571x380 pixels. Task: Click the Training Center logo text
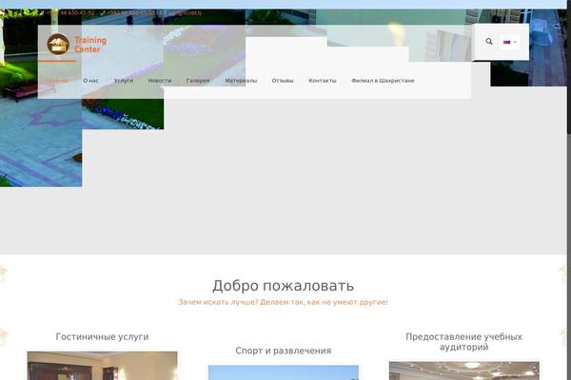coord(90,45)
